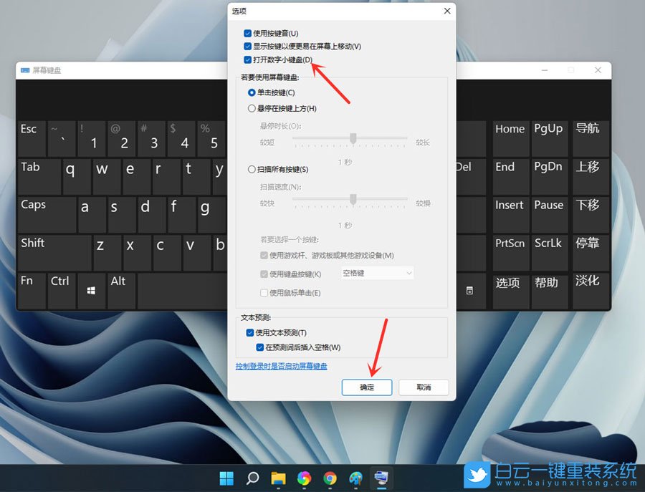Open File Explorer from the taskbar
Image resolution: width=645 pixels, height=492 pixels.
(278, 477)
